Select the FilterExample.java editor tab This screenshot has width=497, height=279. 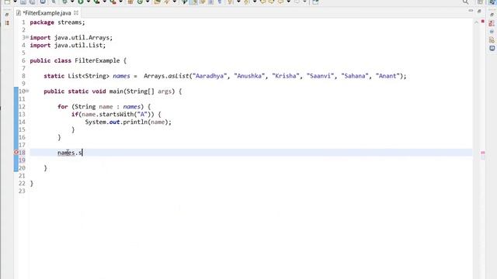coord(47,13)
